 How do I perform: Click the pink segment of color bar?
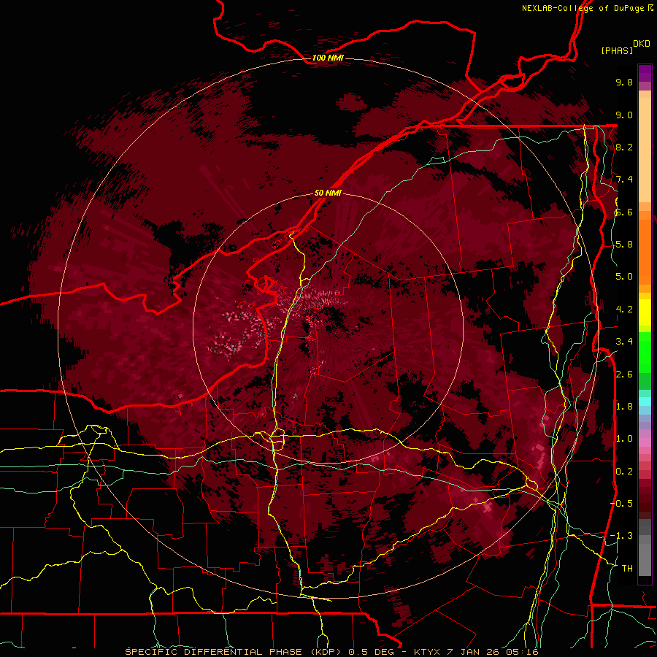coord(645,442)
